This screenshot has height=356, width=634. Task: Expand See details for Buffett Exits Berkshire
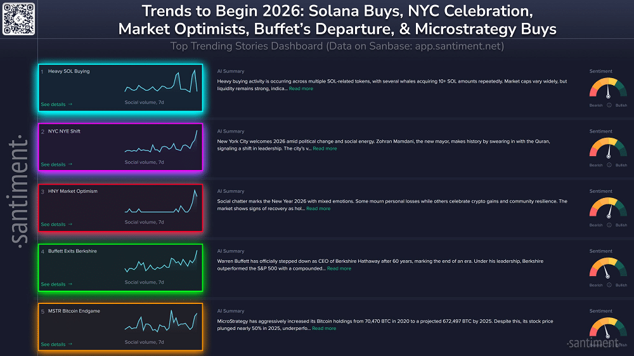(x=56, y=284)
